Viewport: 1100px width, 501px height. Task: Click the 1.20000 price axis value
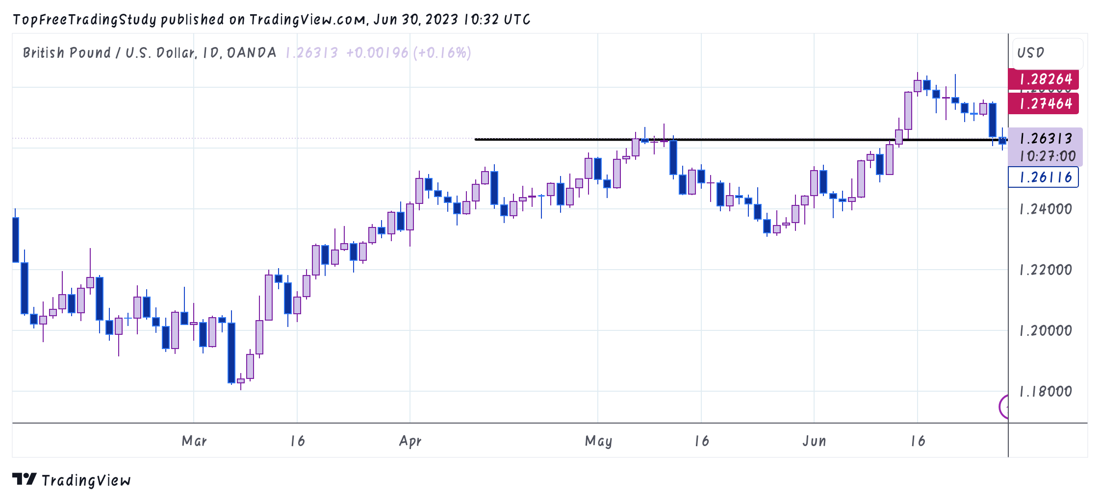coord(1046,331)
